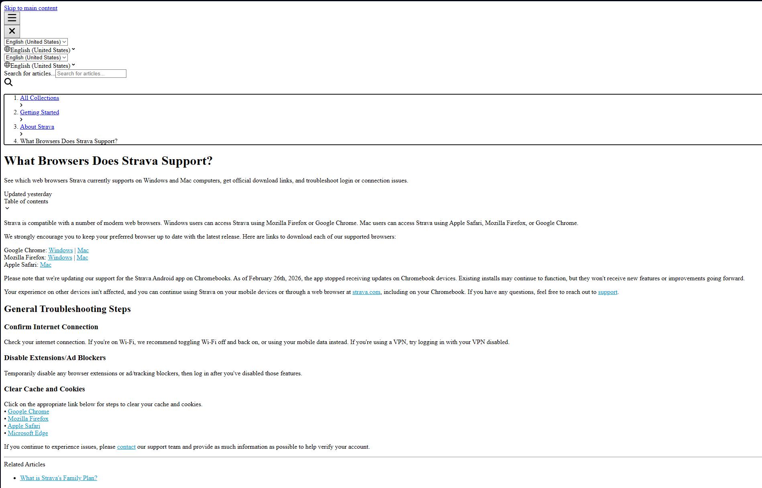Open the hamburger menu button

click(x=12, y=18)
